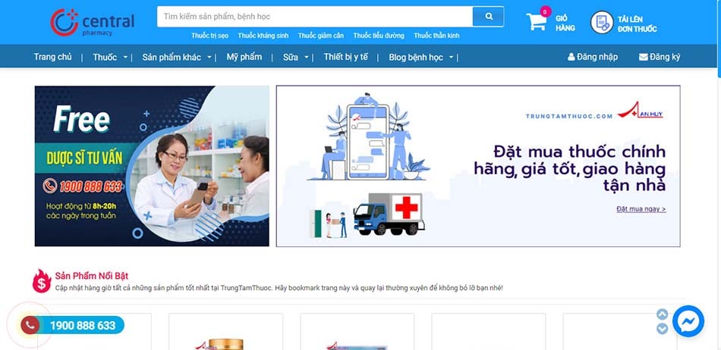Screen dimensions: 721x350
Task: Open Thiết bị y tế menu item
Action: (x=346, y=57)
